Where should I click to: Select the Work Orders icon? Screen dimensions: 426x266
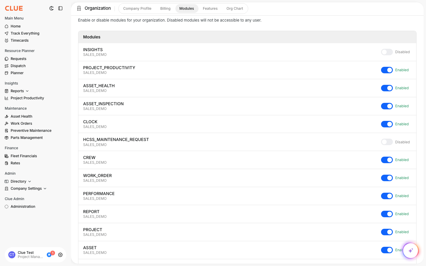[7, 123]
